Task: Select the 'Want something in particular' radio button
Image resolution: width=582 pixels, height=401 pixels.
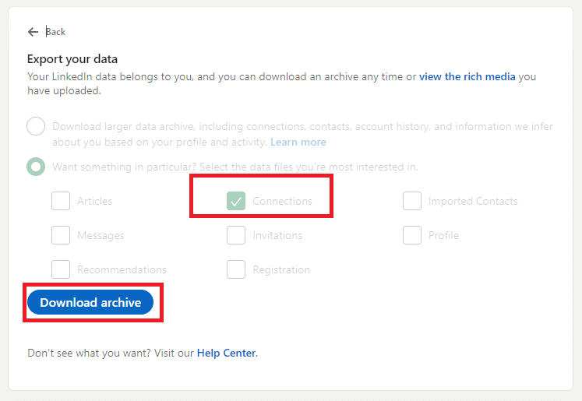Action: 36,167
